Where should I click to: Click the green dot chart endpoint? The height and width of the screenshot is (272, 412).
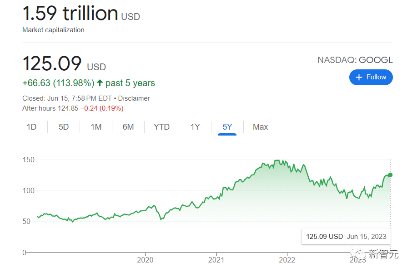[390, 175]
